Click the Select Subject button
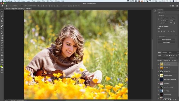Image resolution: width=179 pixels, height=101 pixels. point(166,42)
